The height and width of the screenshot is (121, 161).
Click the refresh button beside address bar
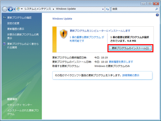click(108, 9)
